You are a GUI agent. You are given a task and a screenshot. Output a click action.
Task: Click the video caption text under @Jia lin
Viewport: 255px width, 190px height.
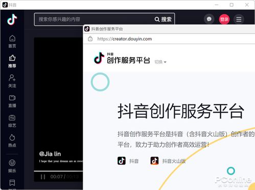coord(61,161)
